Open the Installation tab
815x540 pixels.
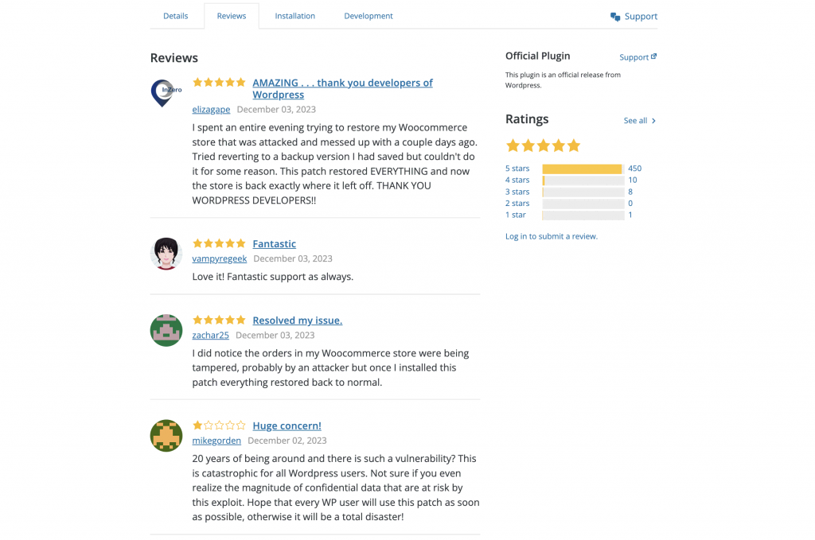[295, 16]
